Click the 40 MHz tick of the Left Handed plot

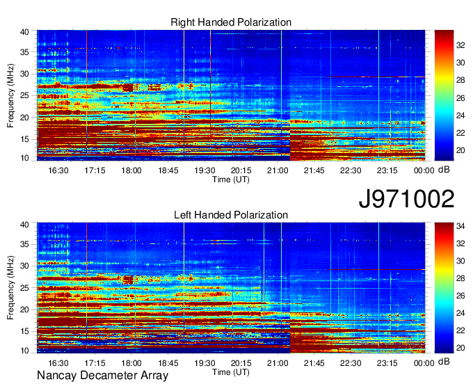tap(24, 225)
